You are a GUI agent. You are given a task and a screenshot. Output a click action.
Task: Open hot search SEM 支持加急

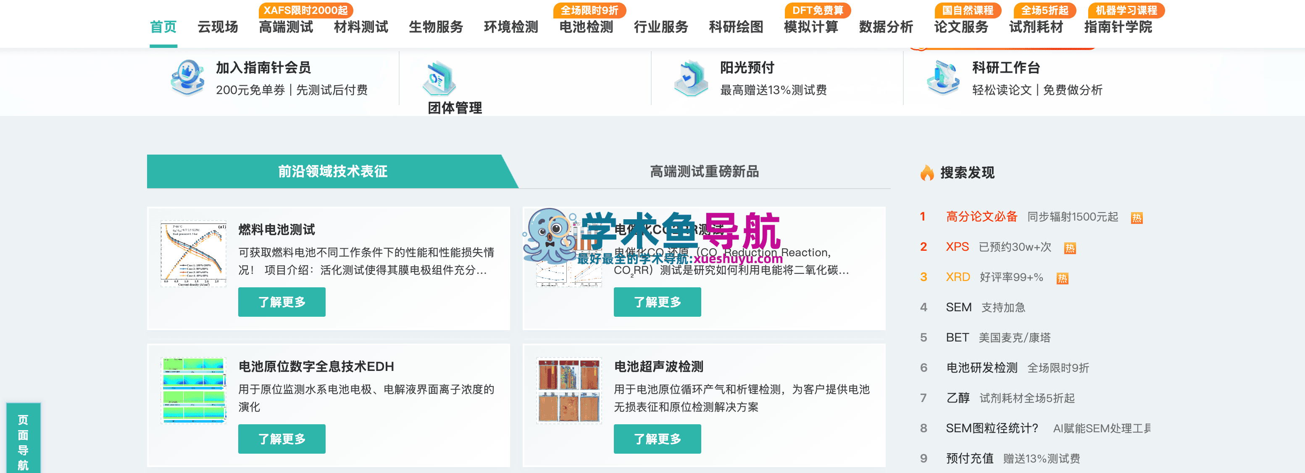985,307
